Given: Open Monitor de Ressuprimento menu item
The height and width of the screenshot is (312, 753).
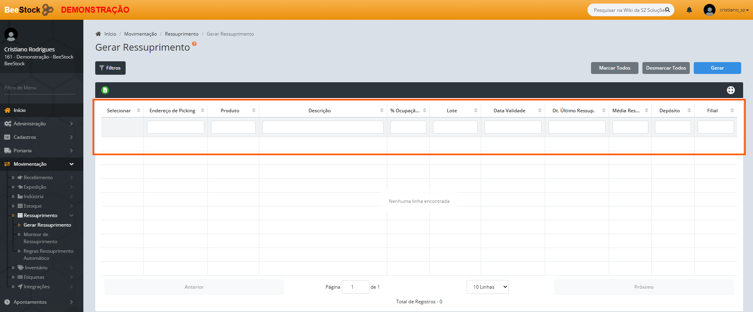Looking at the screenshot, I should 40,238.
